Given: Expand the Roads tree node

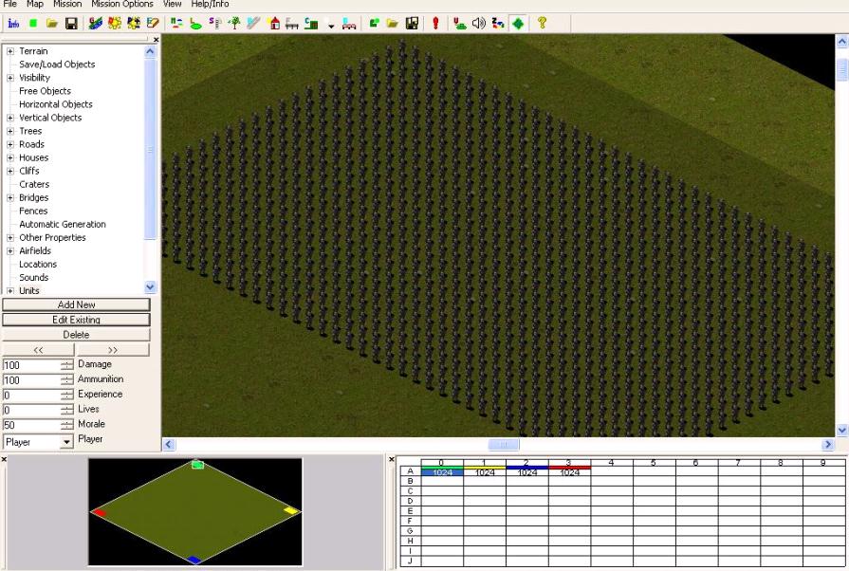Looking at the screenshot, I should coord(10,144).
